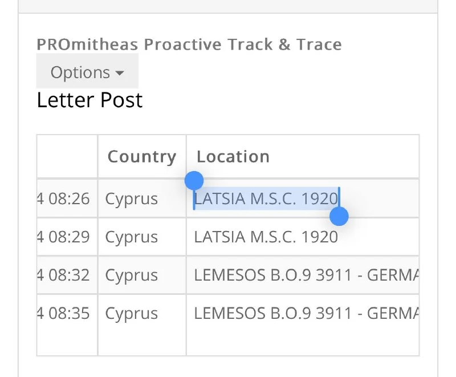Viewport: 456px width, 377px height.
Task: Click Cyprus in the 08:26 row
Action: point(132,198)
